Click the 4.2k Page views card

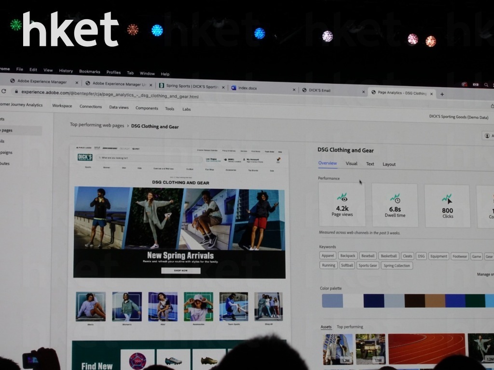[342, 204]
